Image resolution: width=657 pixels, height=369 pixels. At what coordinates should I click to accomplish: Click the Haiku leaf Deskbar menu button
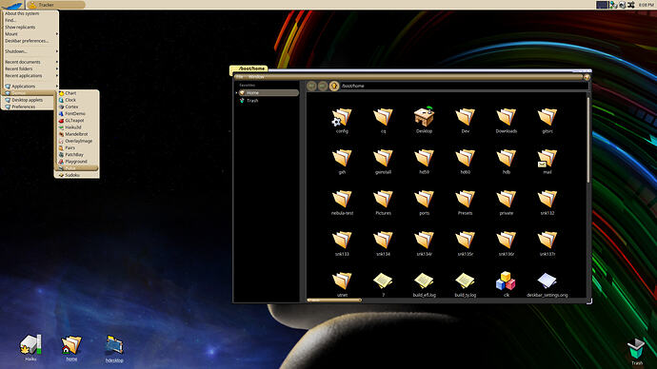12,5
